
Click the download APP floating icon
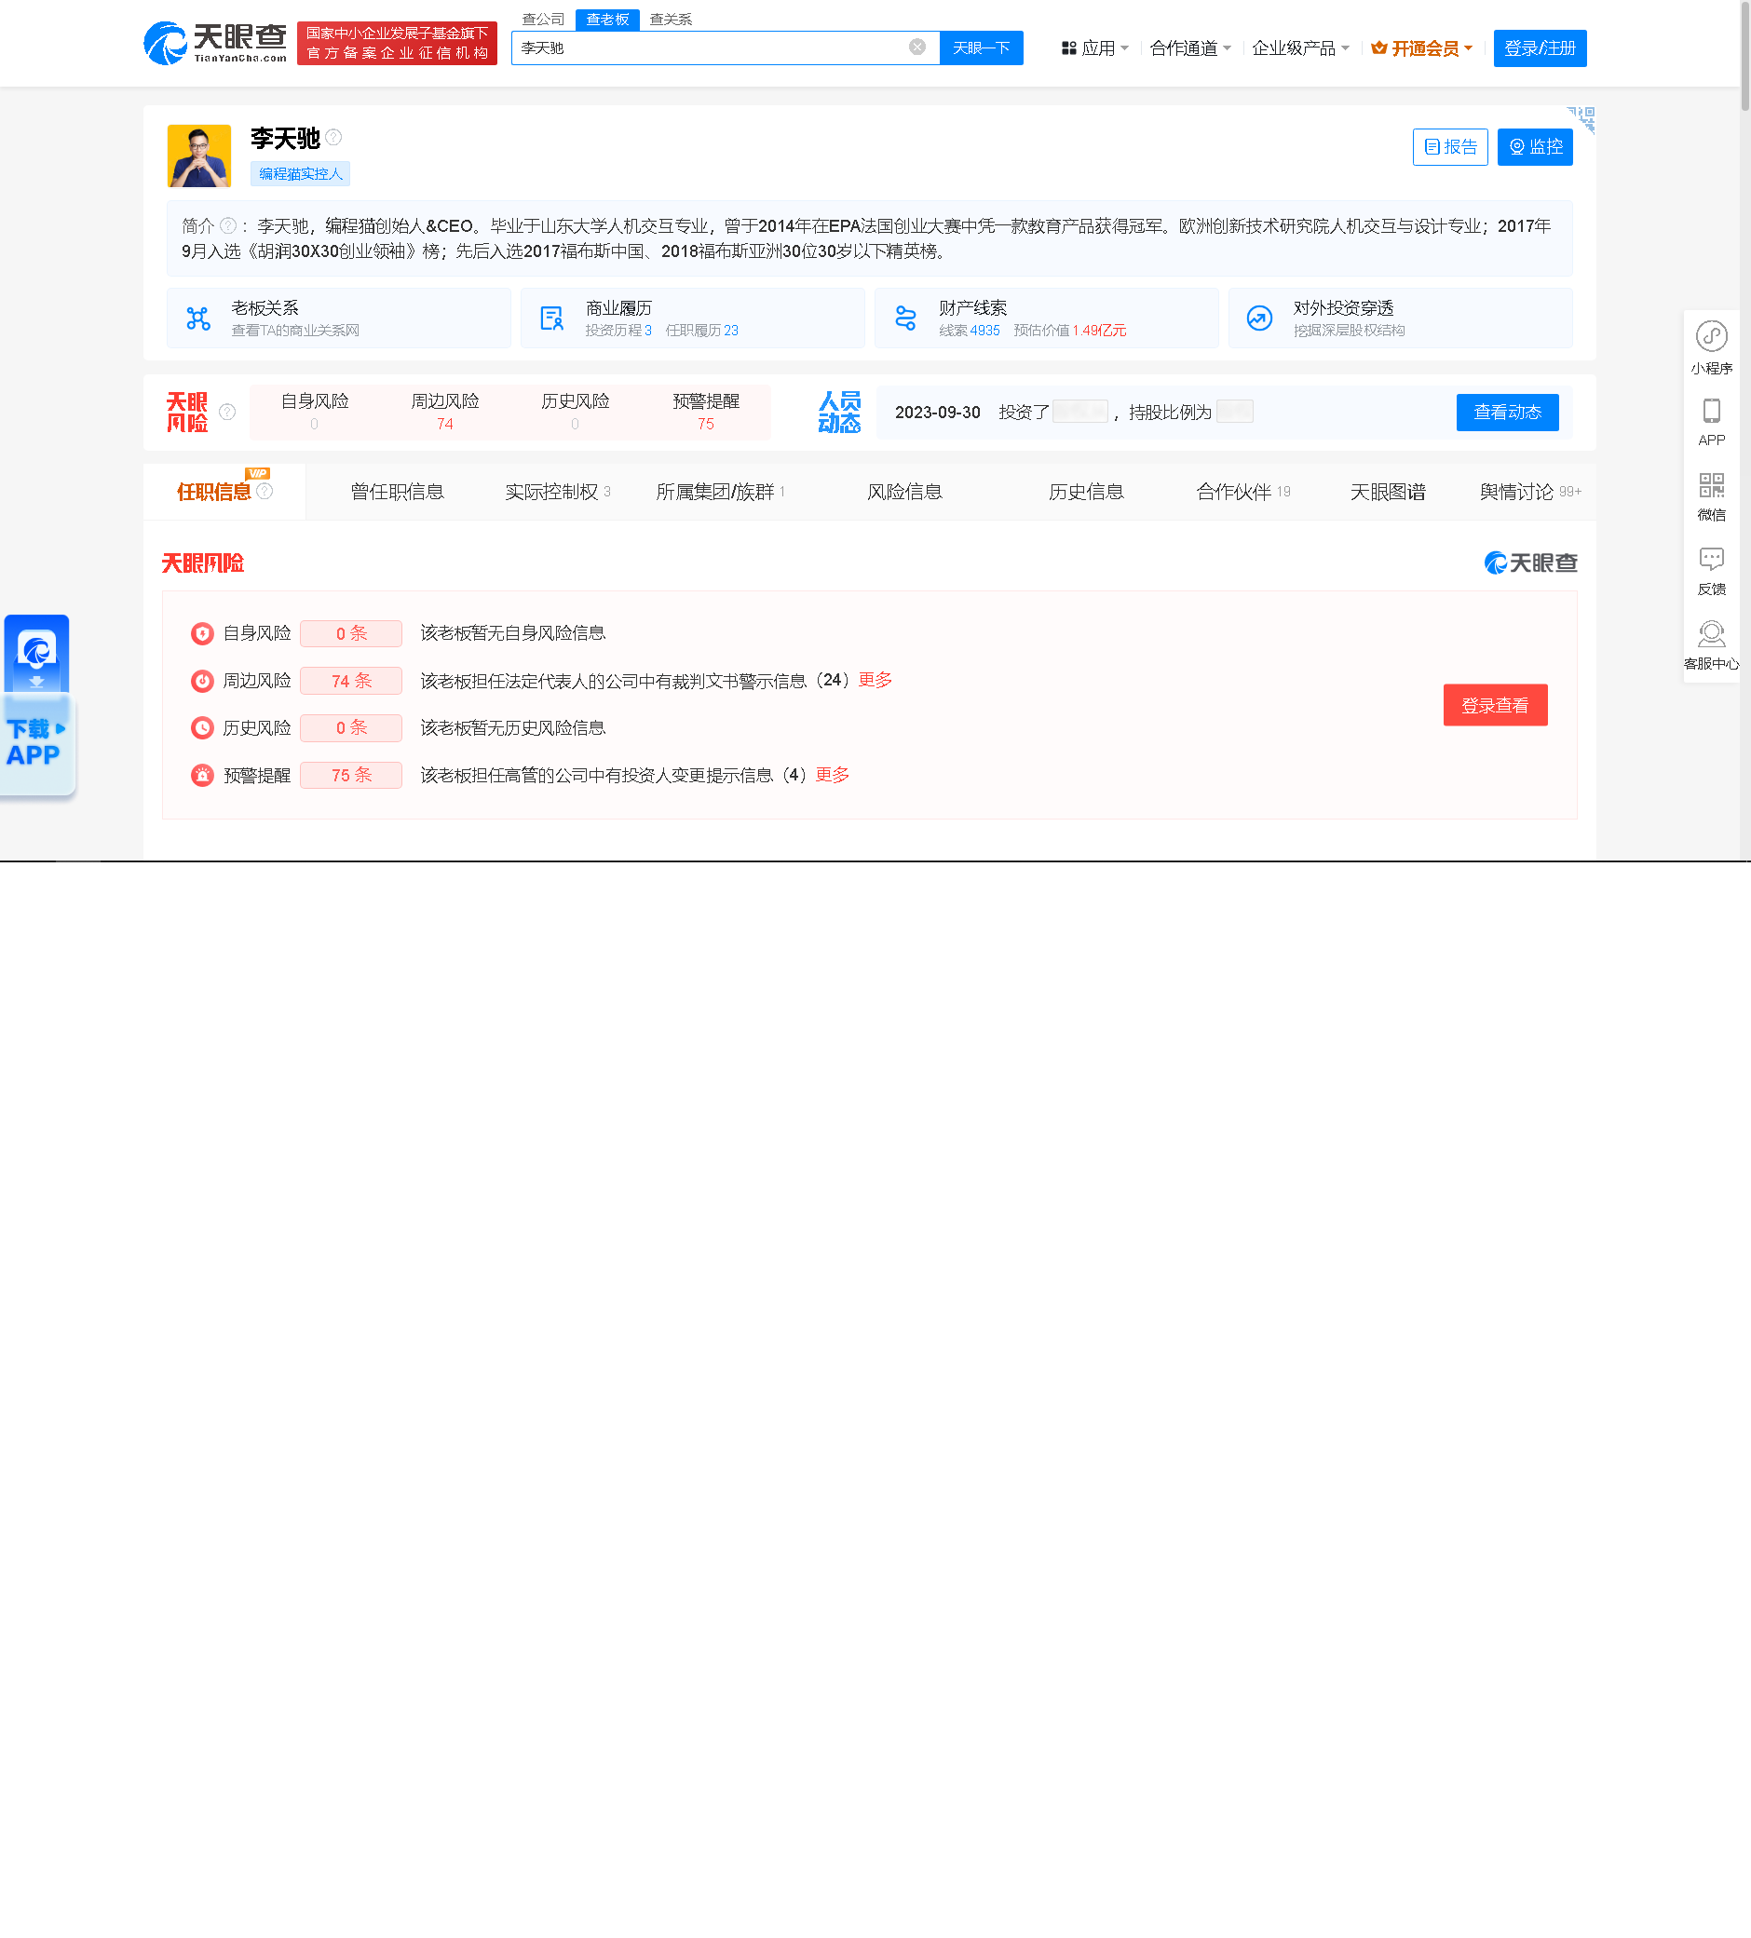click(37, 707)
